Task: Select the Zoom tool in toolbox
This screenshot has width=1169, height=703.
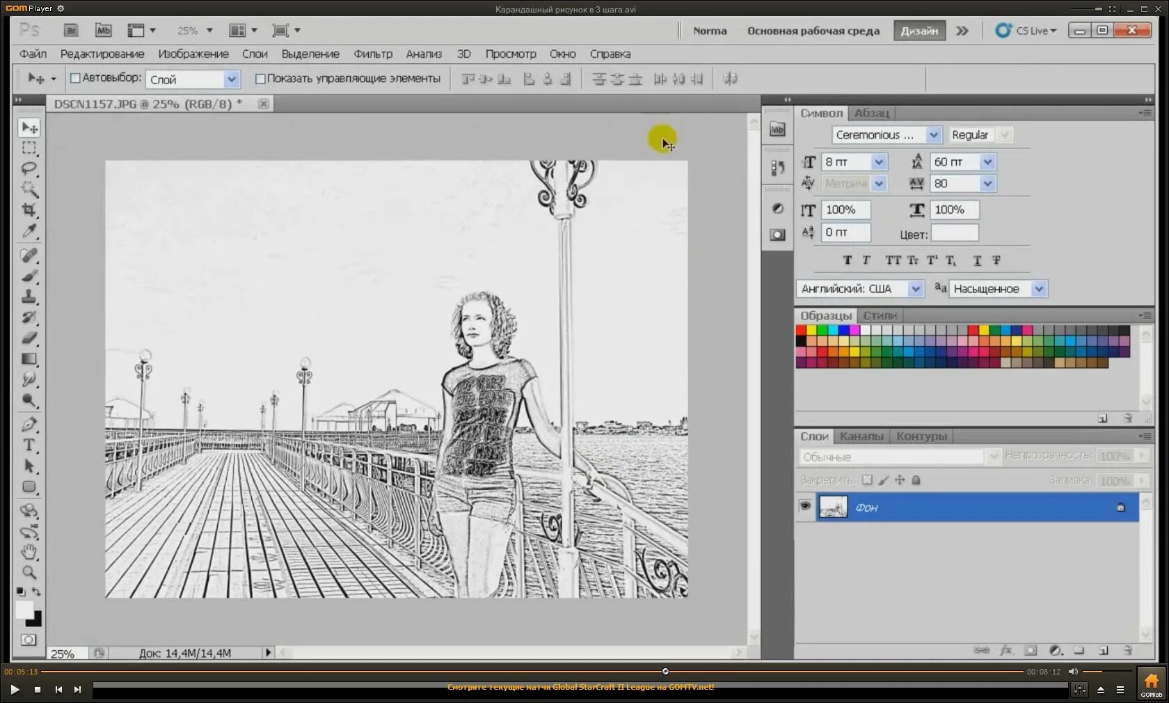Action: [29, 573]
